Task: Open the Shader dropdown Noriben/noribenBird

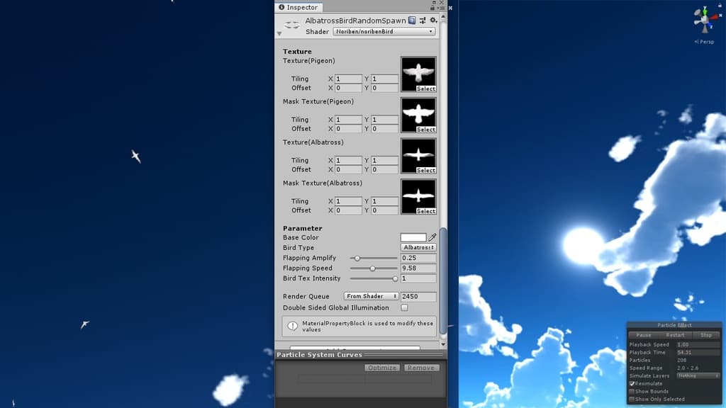Action: tap(384, 32)
